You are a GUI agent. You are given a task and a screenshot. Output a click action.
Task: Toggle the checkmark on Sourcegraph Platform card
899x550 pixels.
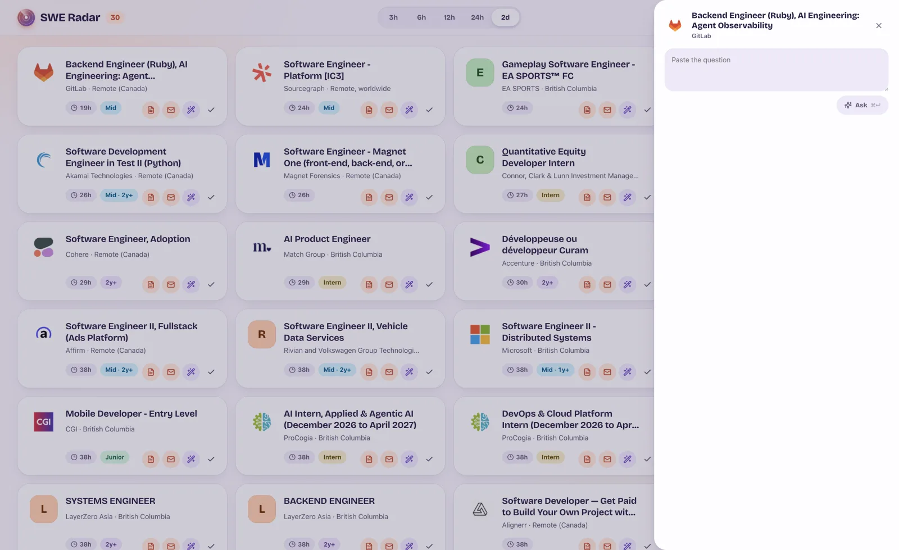pyautogui.click(x=429, y=110)
